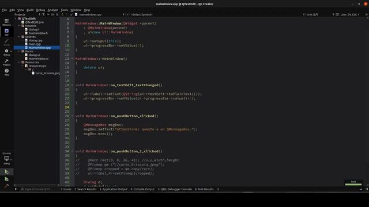
Task: Open the Edit menu
Action: pyautogui.click(x=12, y=10)
